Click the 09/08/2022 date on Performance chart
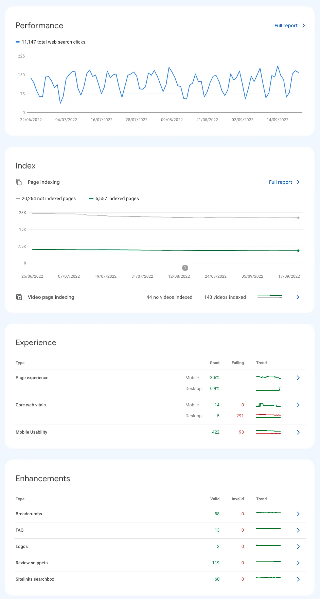320x599 pixels. coord(172,120)
